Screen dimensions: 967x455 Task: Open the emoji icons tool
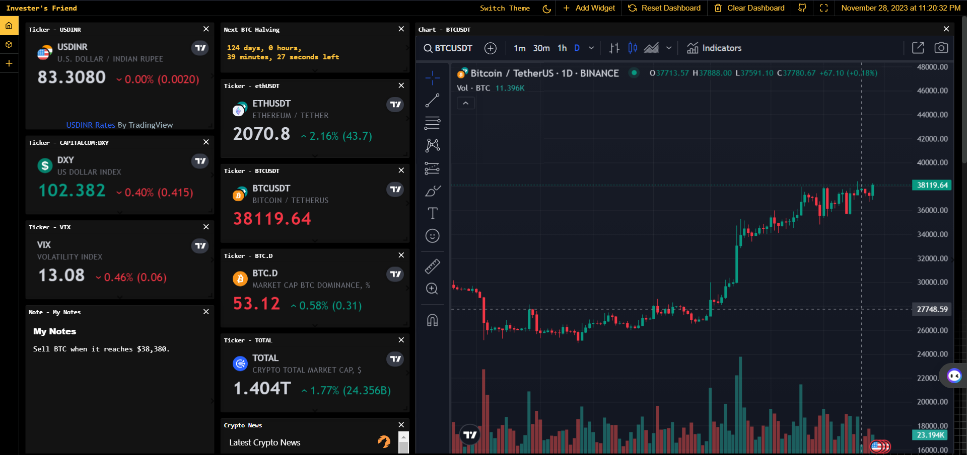[x=432, y=236]
